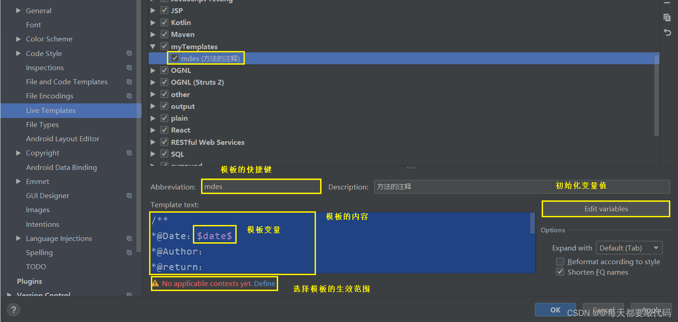Go to File Types settings

point(42,124)
